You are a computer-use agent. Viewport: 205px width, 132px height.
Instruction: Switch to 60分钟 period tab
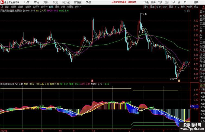(44, 7)
